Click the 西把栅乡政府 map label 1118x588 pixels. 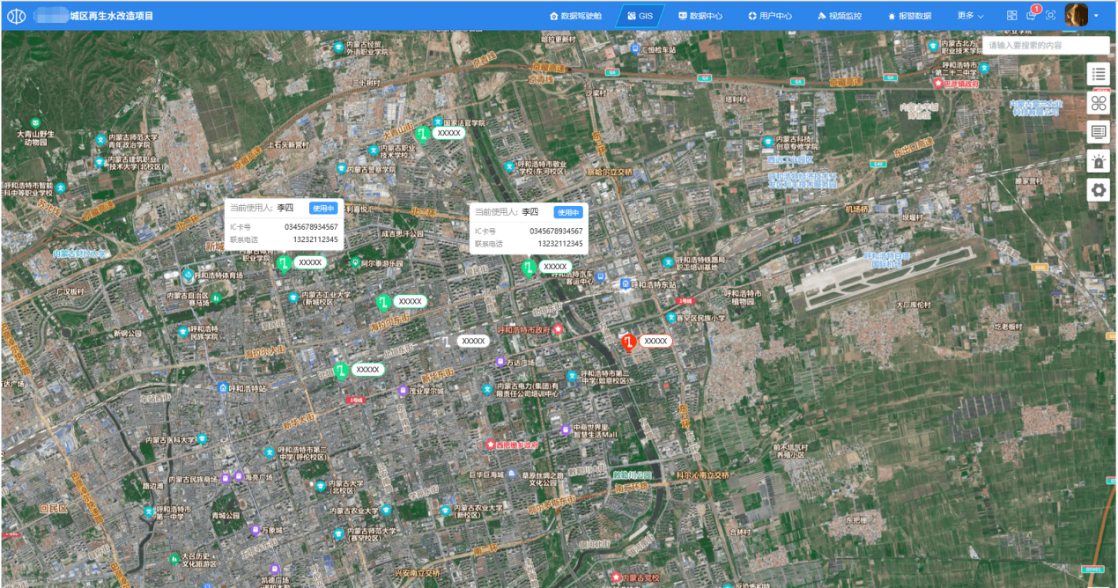click(x=516, y=445)
